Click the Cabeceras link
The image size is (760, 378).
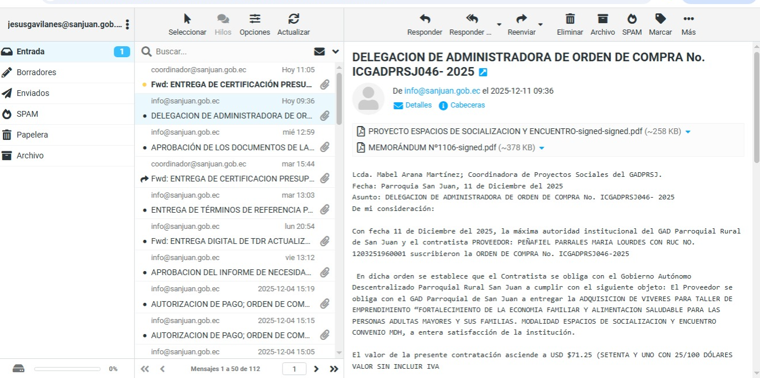(x=467, y=105)
